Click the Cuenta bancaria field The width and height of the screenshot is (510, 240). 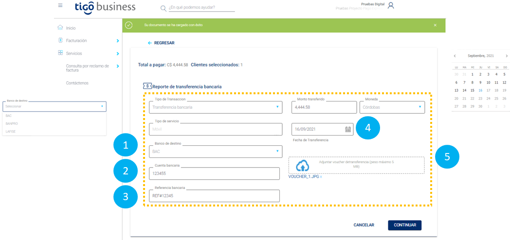tap(214, 173)
